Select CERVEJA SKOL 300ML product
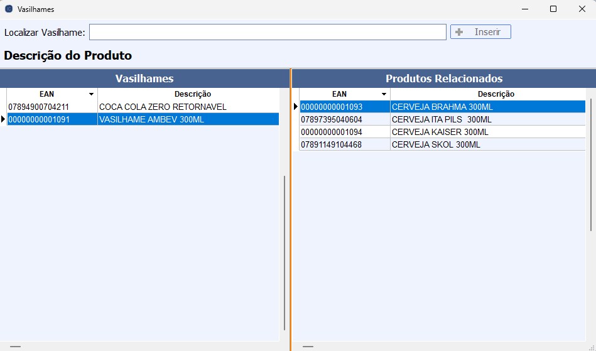Viewport: 596px width, 351px height. coord(488,144)
